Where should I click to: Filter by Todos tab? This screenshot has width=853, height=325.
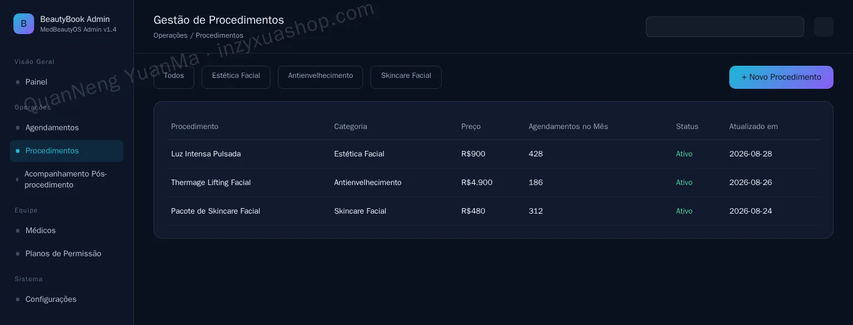(x=174, y=77)
